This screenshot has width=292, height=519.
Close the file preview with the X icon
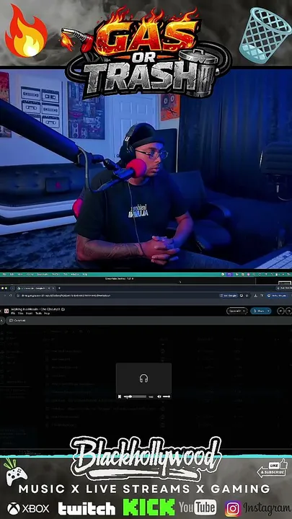[1, 311]
